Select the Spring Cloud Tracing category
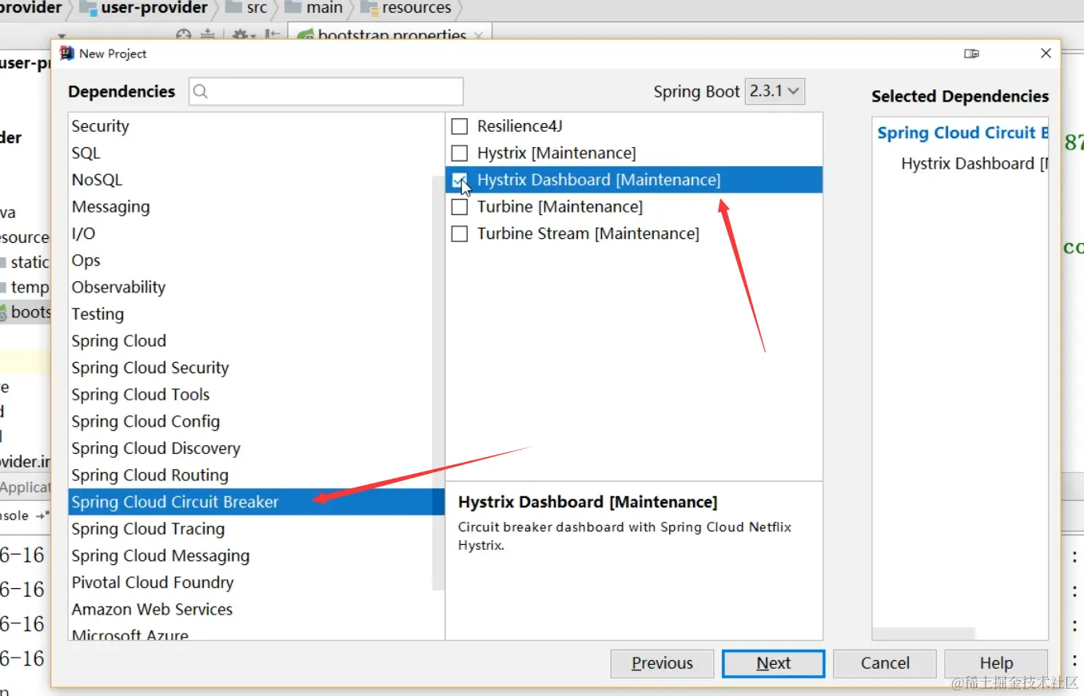This screenshot has height=696, width=1084. click(x=256, y=529)
